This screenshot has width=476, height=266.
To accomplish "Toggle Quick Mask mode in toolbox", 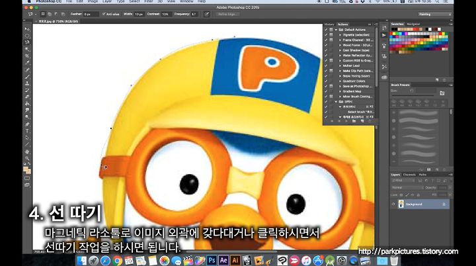I will 27,178.
